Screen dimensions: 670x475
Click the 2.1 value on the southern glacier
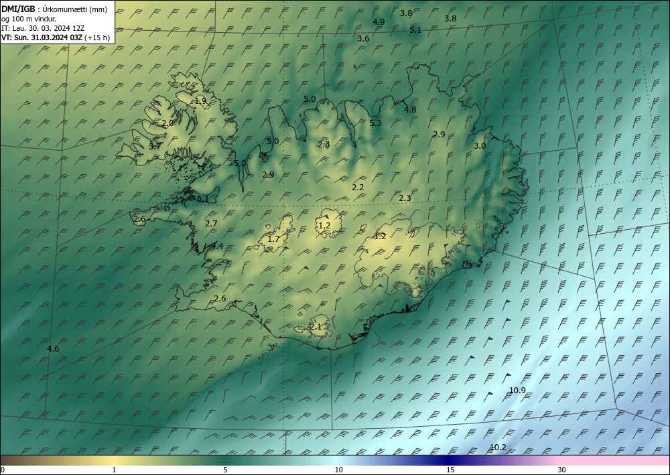(x=316, y=327)
